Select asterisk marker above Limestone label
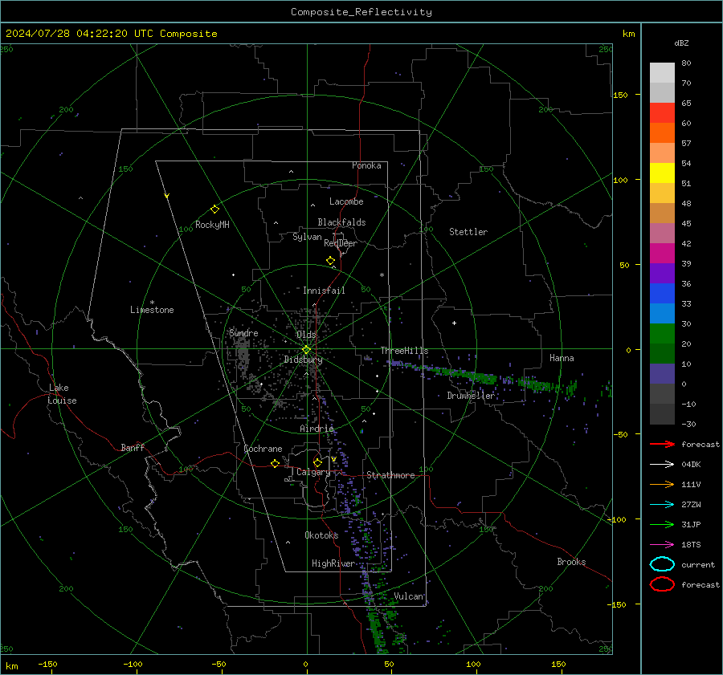 coord(152,303)
